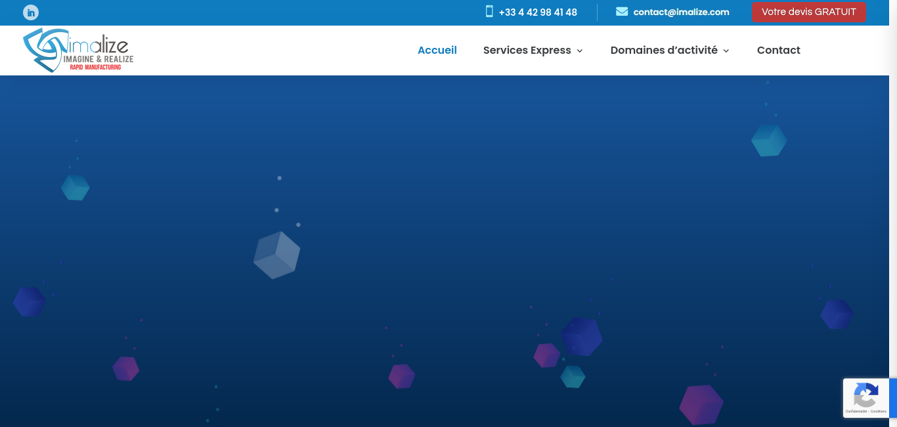Click the teal cube at top right of banner
The height and width of the screenshot is (427, 897).
769,140
